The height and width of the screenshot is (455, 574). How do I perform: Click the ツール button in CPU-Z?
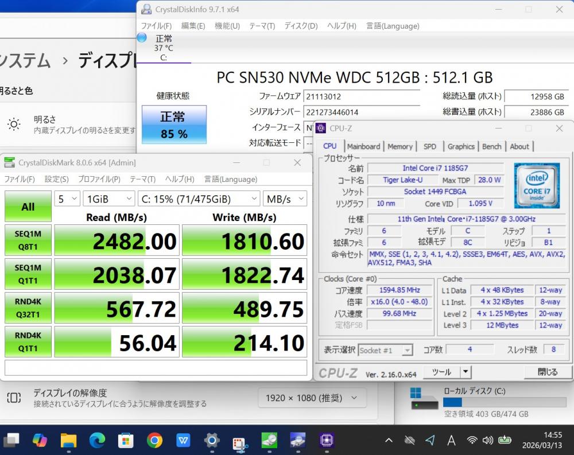[442, 372]
